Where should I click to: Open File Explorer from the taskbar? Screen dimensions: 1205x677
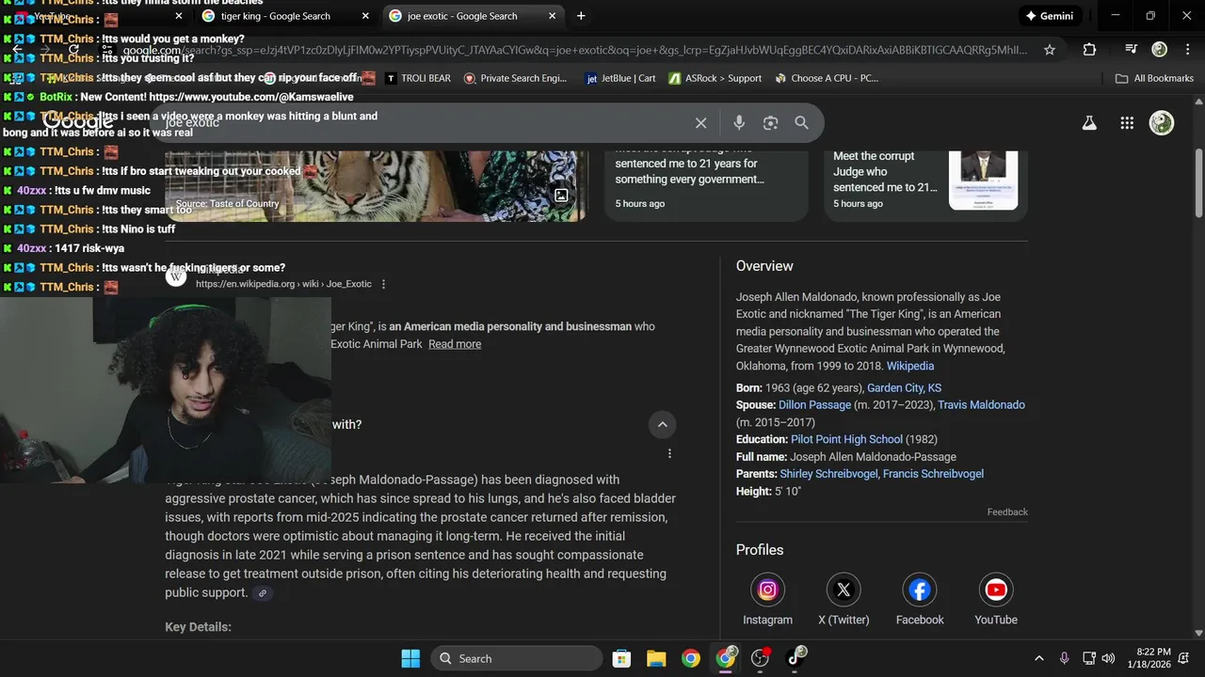click(656, 658)
